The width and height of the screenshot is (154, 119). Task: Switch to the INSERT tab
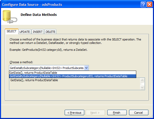38,32
